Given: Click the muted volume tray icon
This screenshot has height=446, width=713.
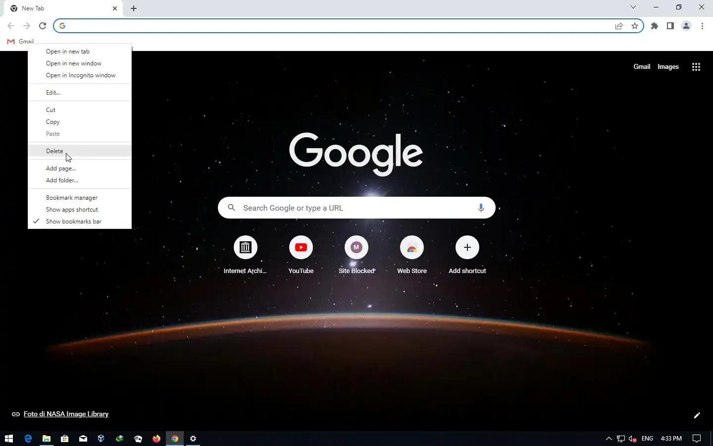Looking at the screenshot, I should click(633, 439).
